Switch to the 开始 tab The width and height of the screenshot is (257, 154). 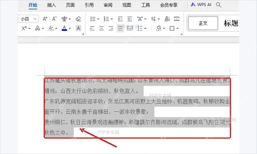click(33, 5)
